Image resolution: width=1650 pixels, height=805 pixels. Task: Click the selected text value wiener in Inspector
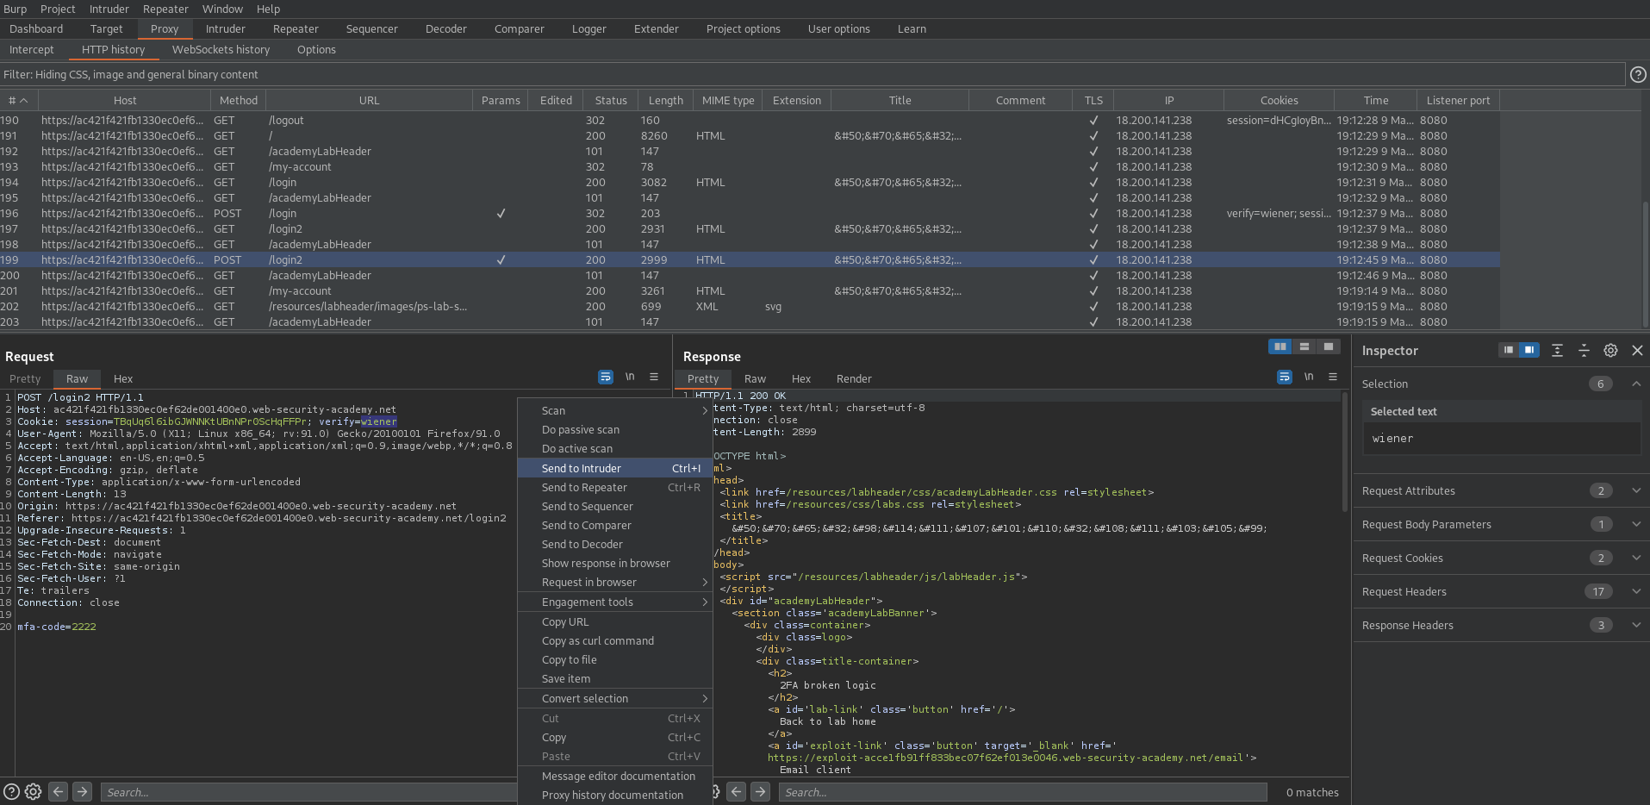[x=1392, y=438]
